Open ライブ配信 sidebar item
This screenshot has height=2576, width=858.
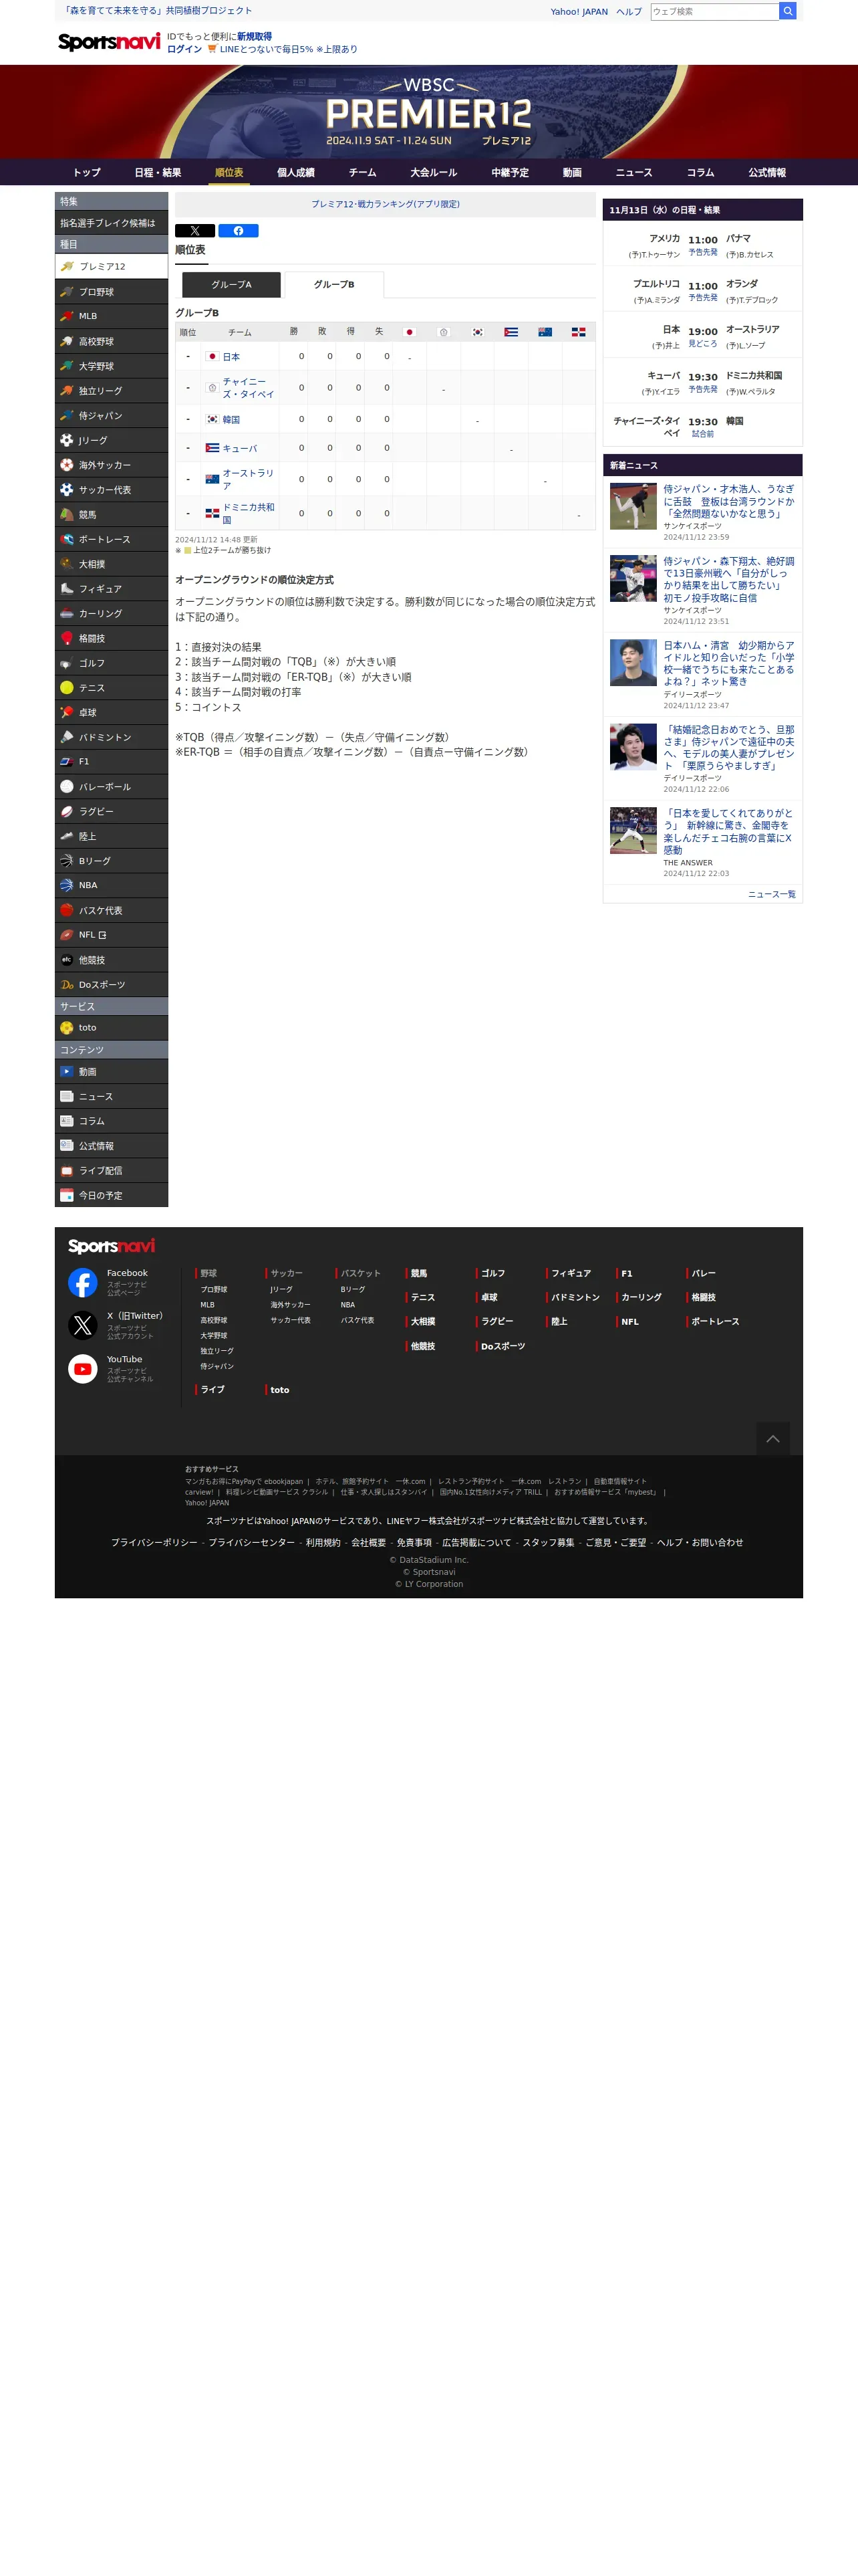pos(111,1170)
